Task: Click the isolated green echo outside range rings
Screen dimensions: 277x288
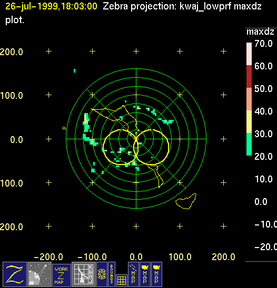Action: pyautogui.click(x=74, y=70)
